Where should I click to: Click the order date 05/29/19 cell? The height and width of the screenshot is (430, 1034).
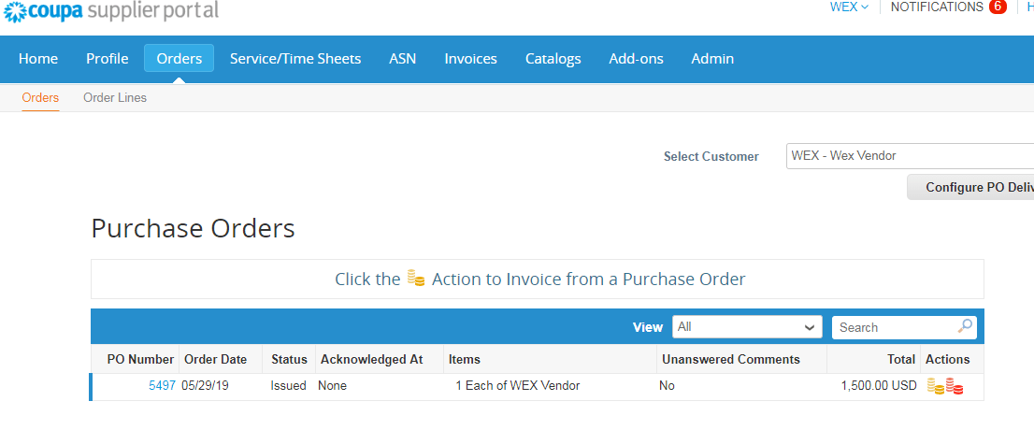coord(205,386)
